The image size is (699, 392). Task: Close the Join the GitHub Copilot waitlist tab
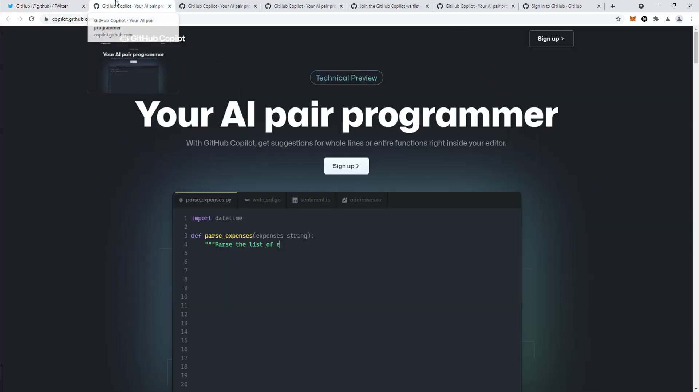[427, 6]
